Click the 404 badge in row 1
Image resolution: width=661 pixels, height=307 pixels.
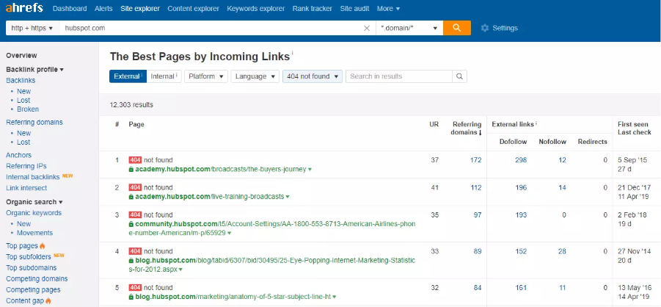[x=134, y=160]
